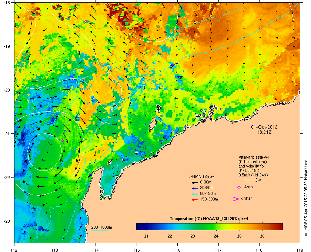Click the colorbar tick label 25
This screenshot has height=252, width=311.
pyautogui.click(x=239, y=236)
